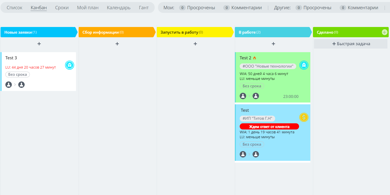Viewport: 390px width, 195px height.
Task: Click the dollar coin icon on Test card
Action: click(304, 117)
